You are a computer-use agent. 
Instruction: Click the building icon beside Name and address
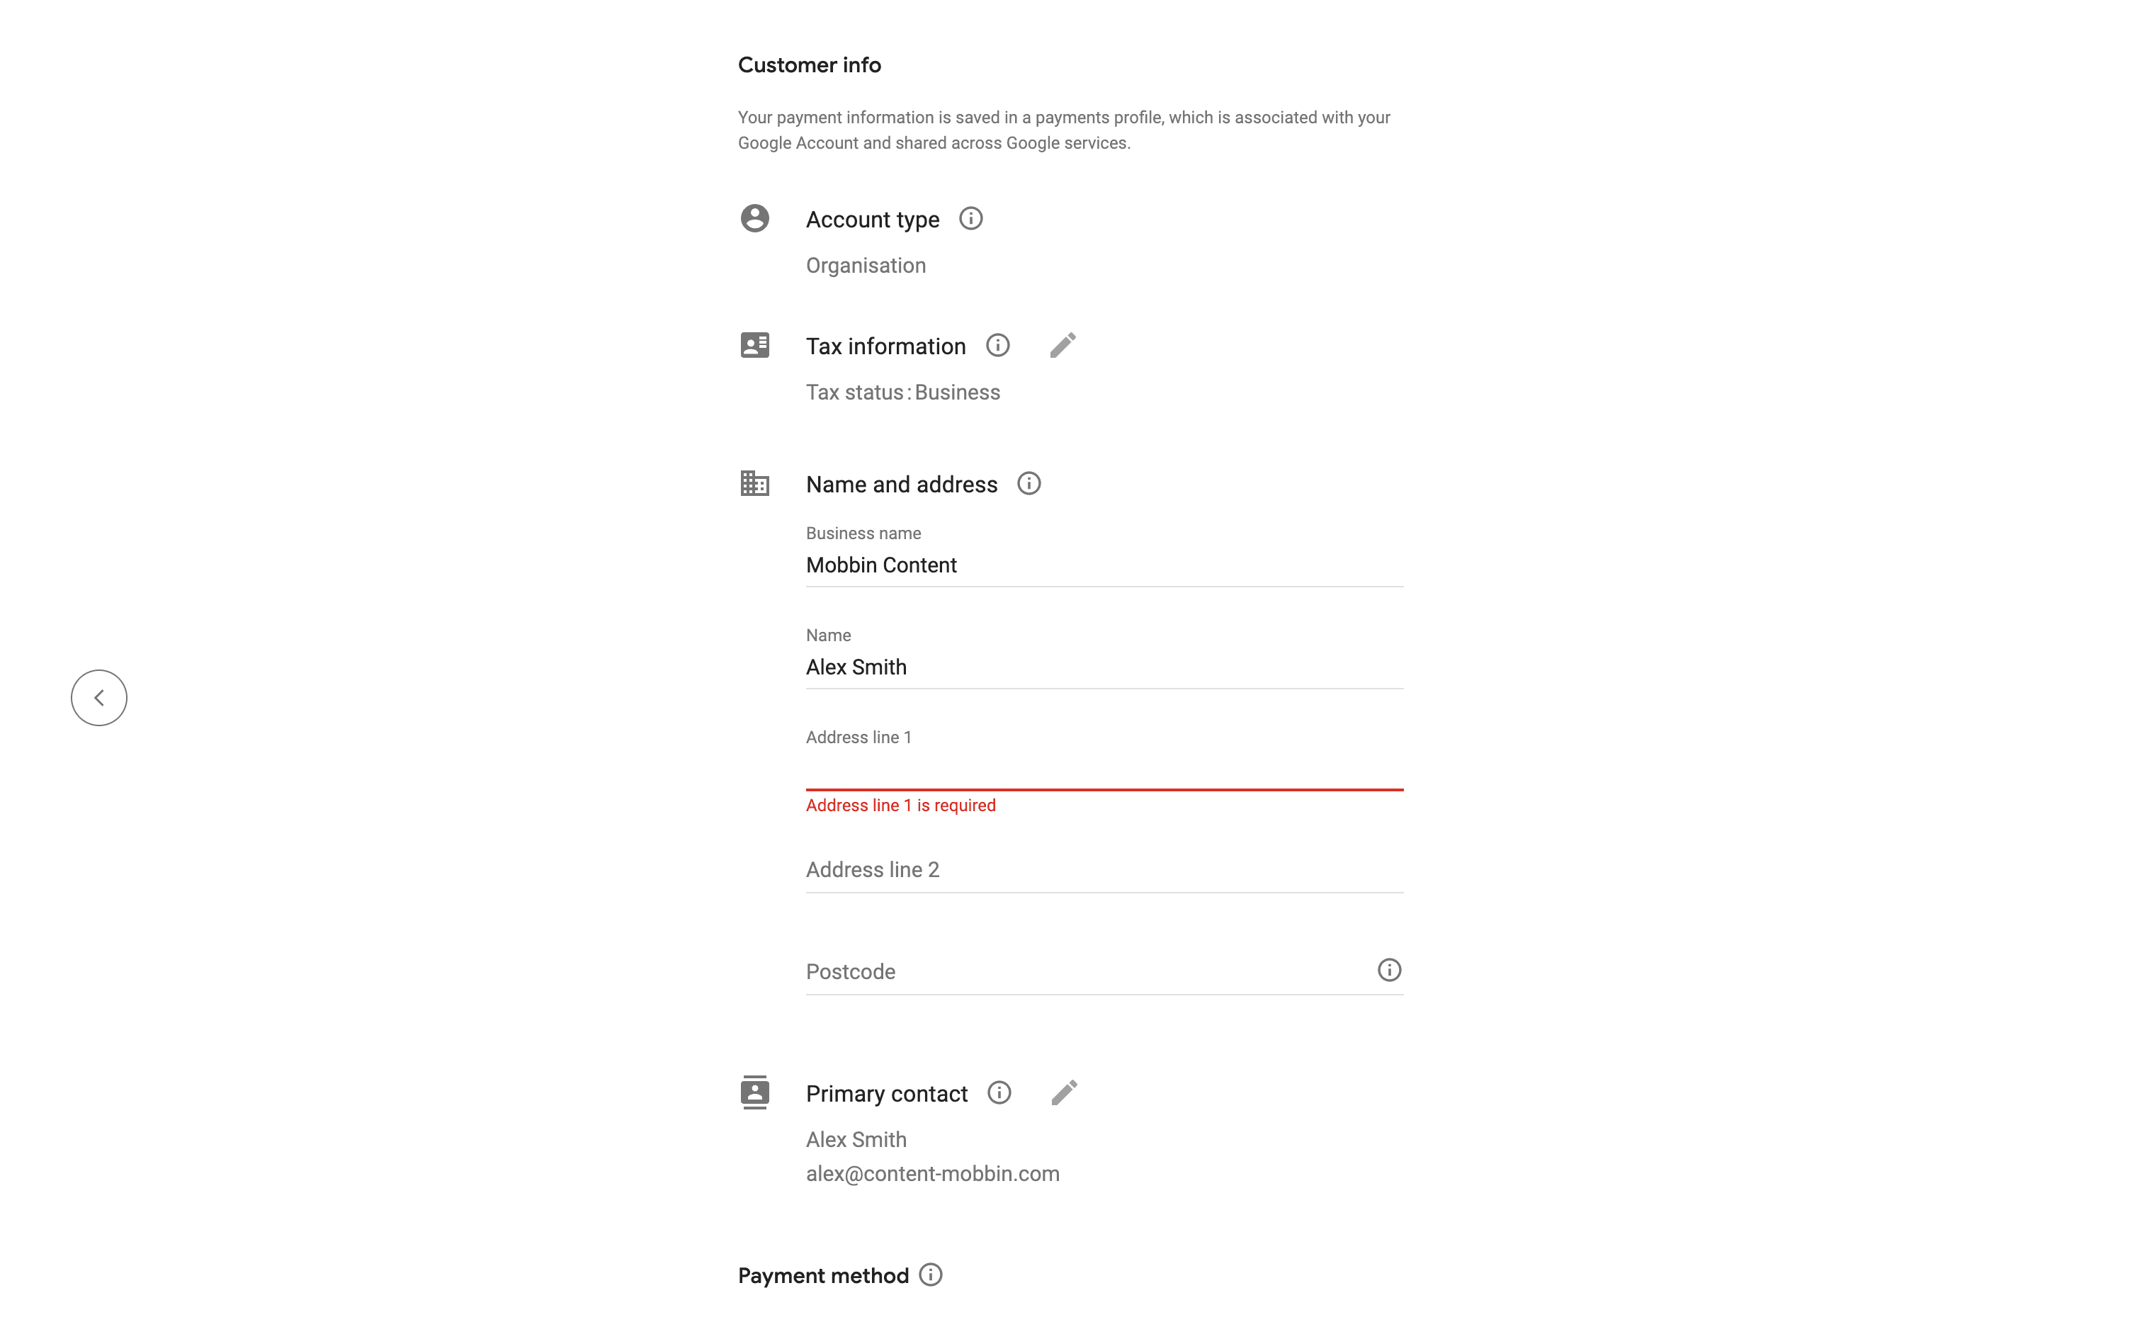(754, 483)
